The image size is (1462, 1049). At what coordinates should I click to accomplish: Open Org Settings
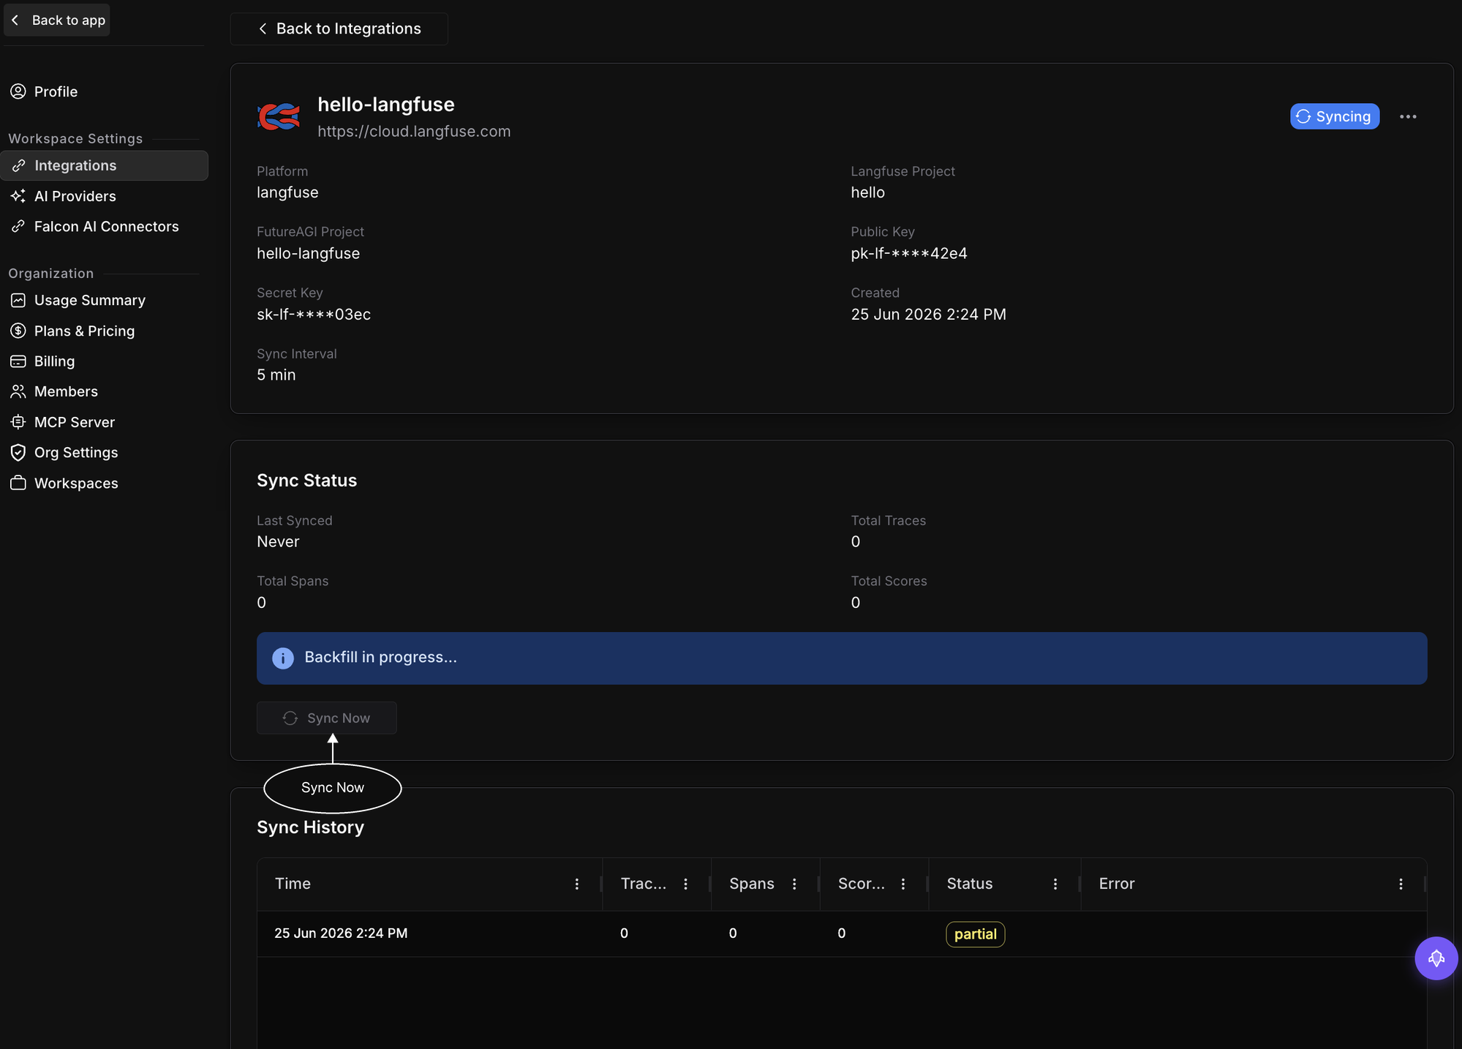point(76,452)
